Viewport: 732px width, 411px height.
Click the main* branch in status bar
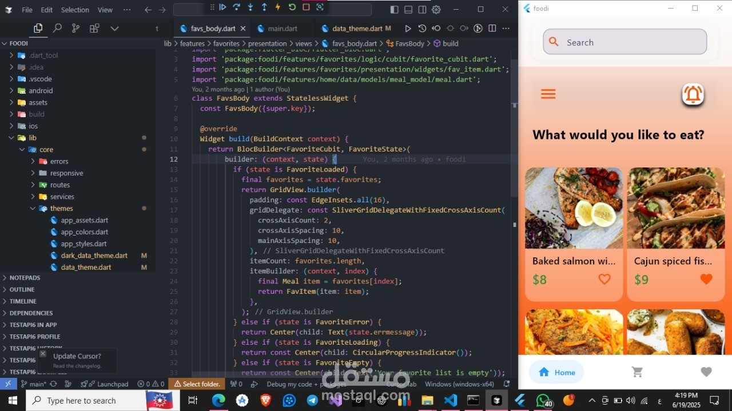34,384
